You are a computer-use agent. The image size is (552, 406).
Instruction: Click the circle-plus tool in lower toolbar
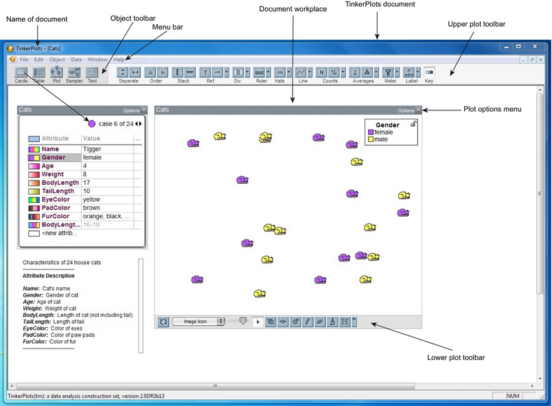click(x=295, y=322)
